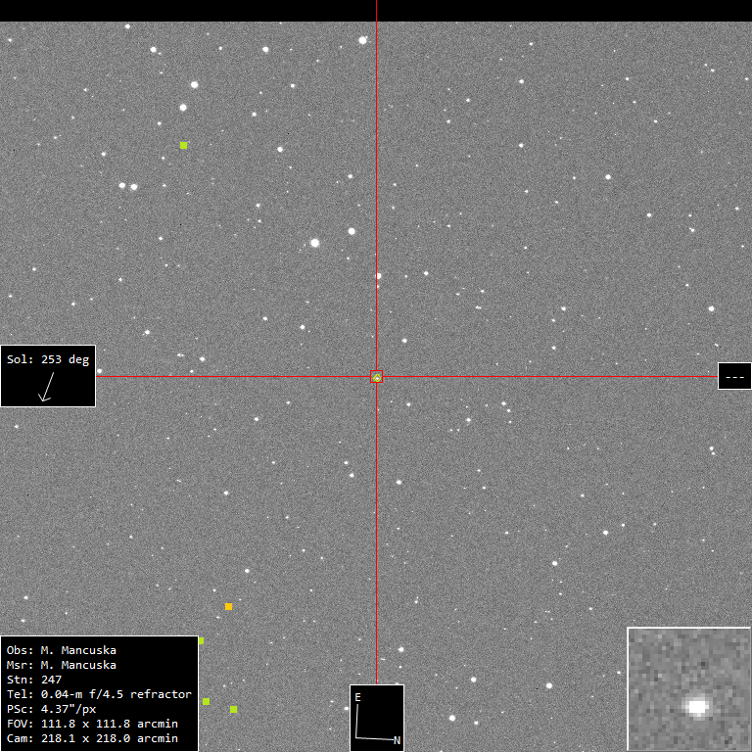
Task: Click the solar direction arrow under Sol label
Action: [45, 391]
